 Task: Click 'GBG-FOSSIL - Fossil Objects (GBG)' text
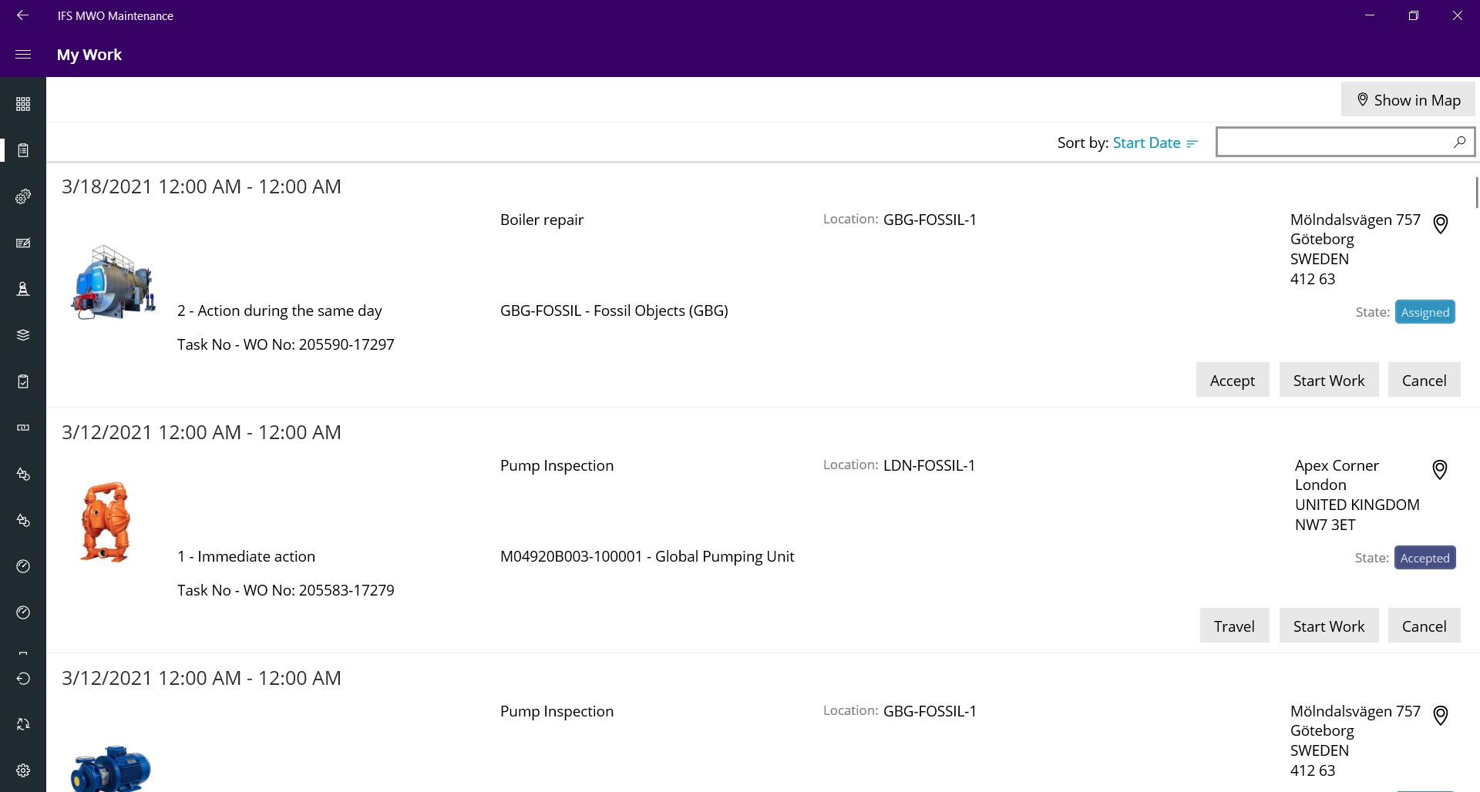pyautogui.click(x=614, y=310)
